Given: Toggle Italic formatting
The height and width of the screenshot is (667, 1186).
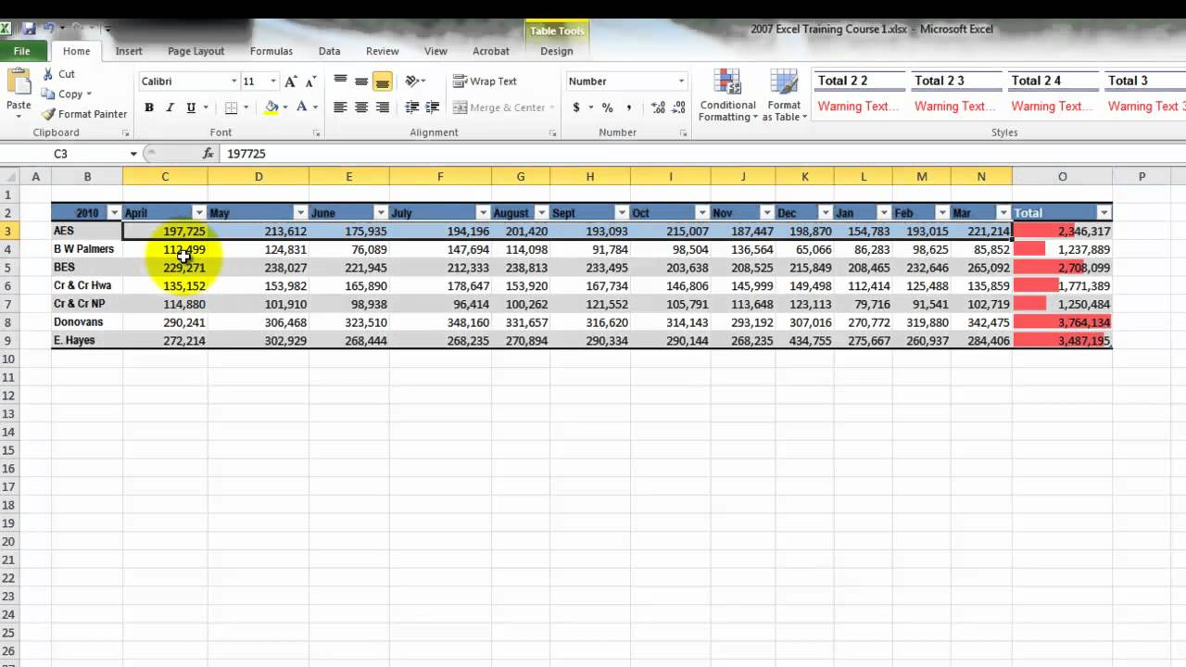Looking at the screenshot, I should pos(170,107).
